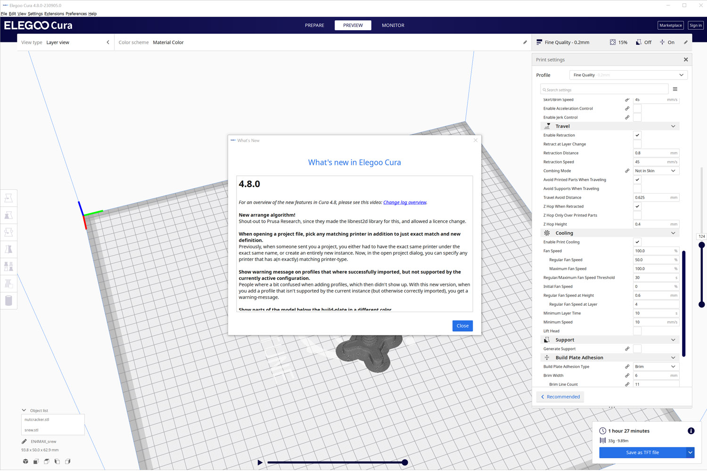
Task: Switch to the left side view cube icon
Action: [x=57, y=462]
